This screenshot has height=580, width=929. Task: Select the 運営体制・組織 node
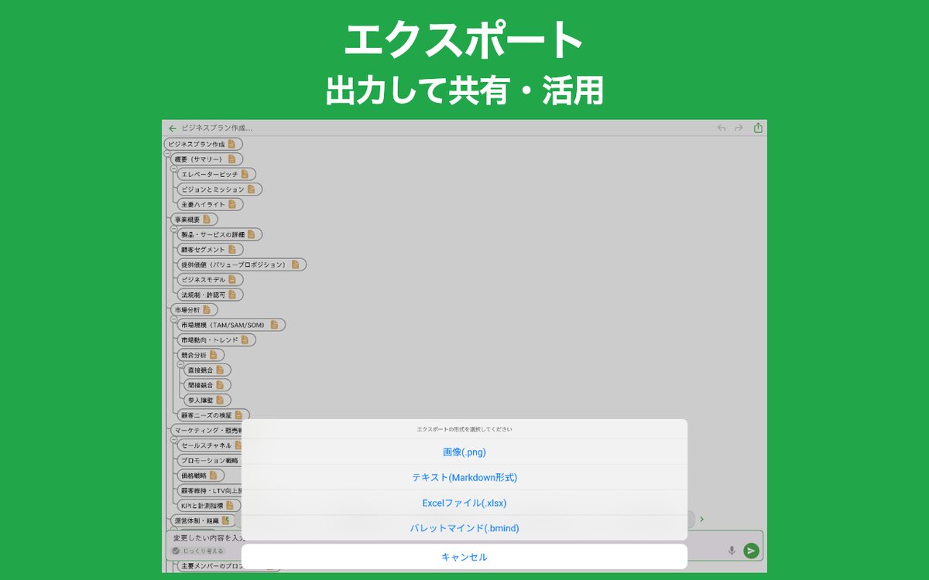click(203, 520)
